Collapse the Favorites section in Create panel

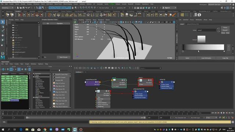(x=34, y=74)
